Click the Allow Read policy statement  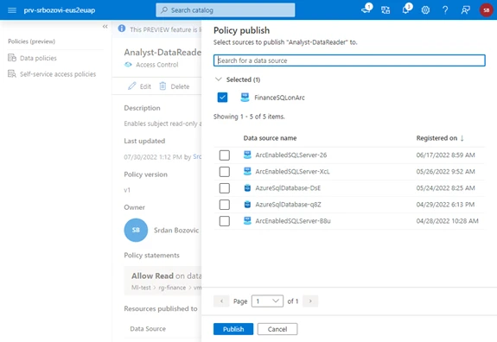[x=162, y=281]
